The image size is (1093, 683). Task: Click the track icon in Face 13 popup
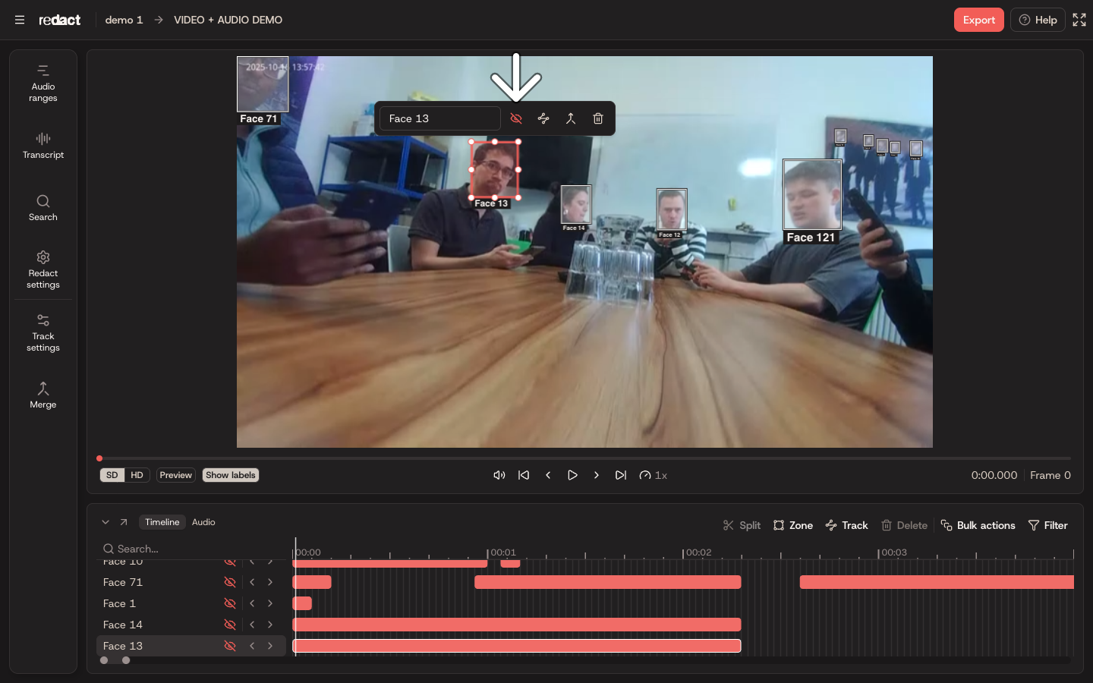click(543, 118)
